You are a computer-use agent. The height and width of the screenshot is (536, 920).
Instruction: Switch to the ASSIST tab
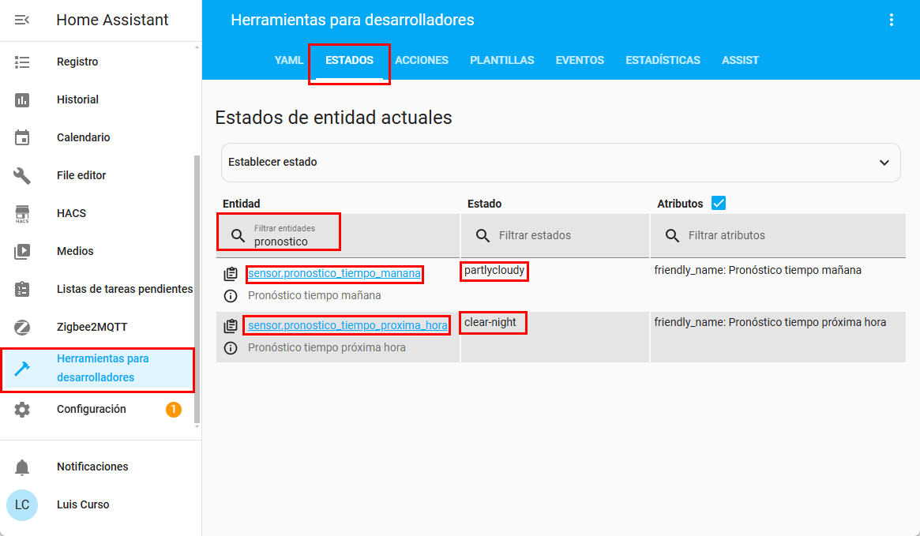pos(740,61)
